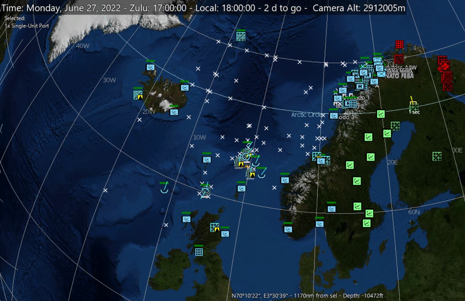Select the yellow-marked airbase icon in northeast Scotland

[x=214, y=227]
